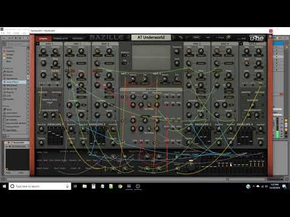This screenshot has height=217, width=290.
Task: Click the redo arrow in Bazille toolbar
Action: pos(187,37)
